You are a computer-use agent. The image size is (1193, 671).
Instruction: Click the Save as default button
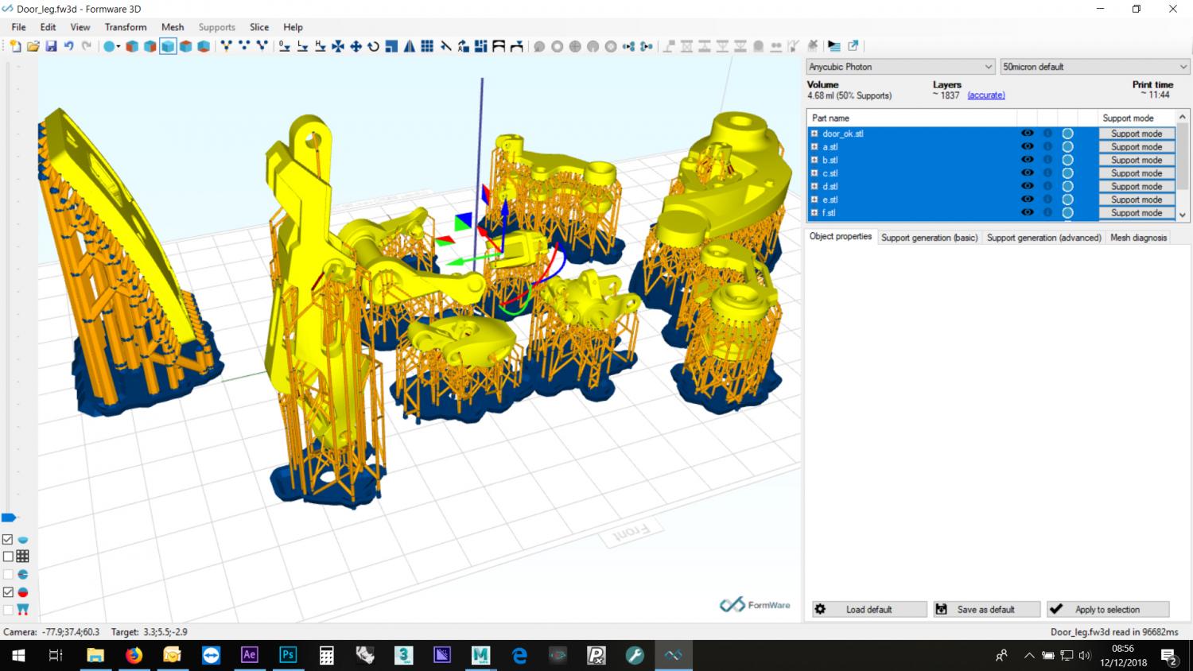(x=986, y=609)
